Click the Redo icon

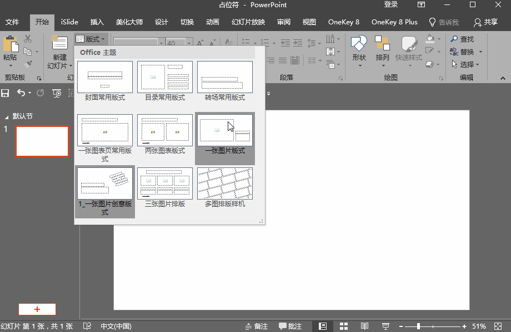40,93
